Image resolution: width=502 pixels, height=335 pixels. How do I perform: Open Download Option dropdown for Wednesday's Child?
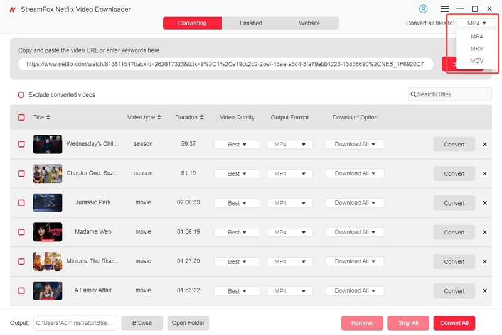click(355, 145)
